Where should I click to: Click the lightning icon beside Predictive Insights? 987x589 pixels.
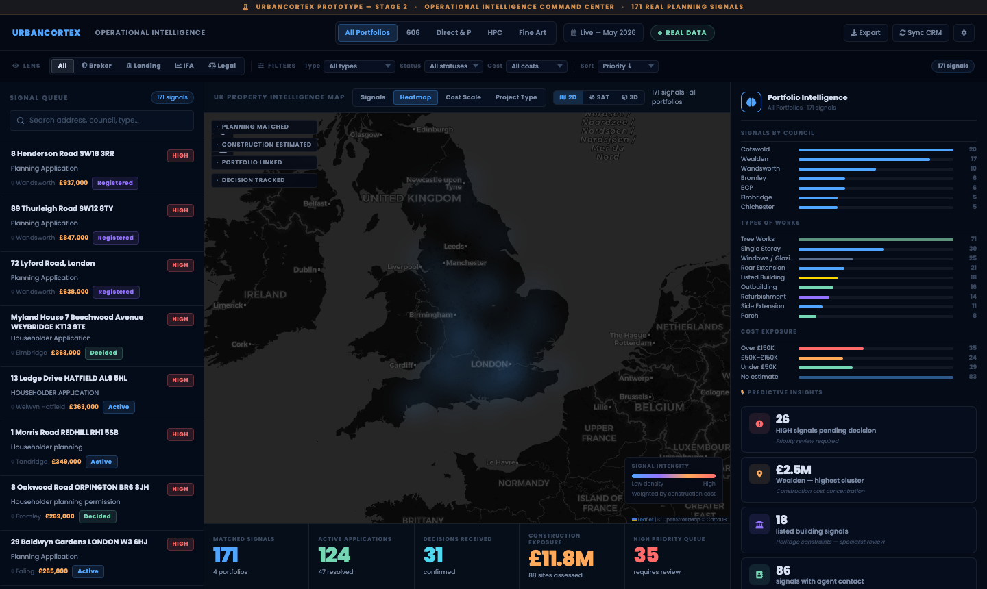coord(743,392)
